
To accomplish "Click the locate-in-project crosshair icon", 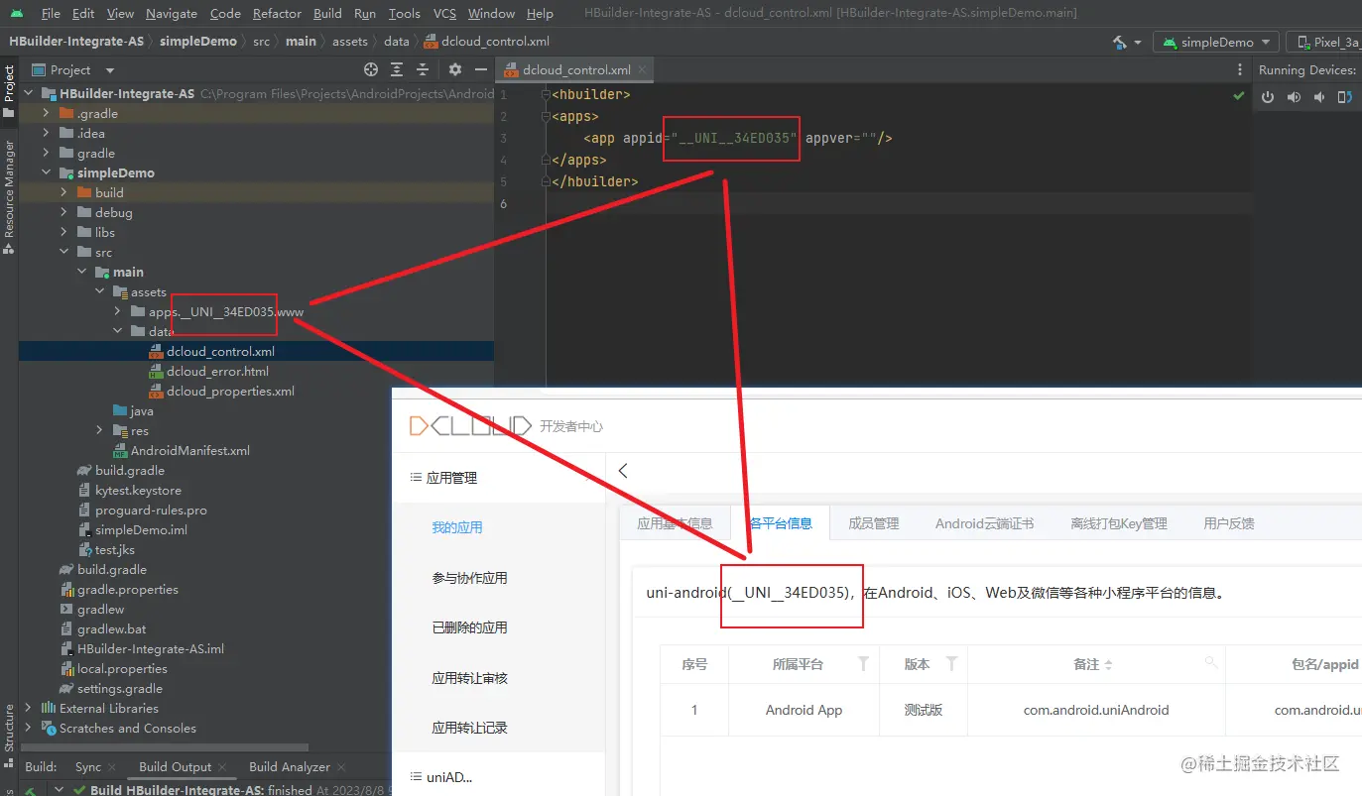I will [x=371, y=69].
